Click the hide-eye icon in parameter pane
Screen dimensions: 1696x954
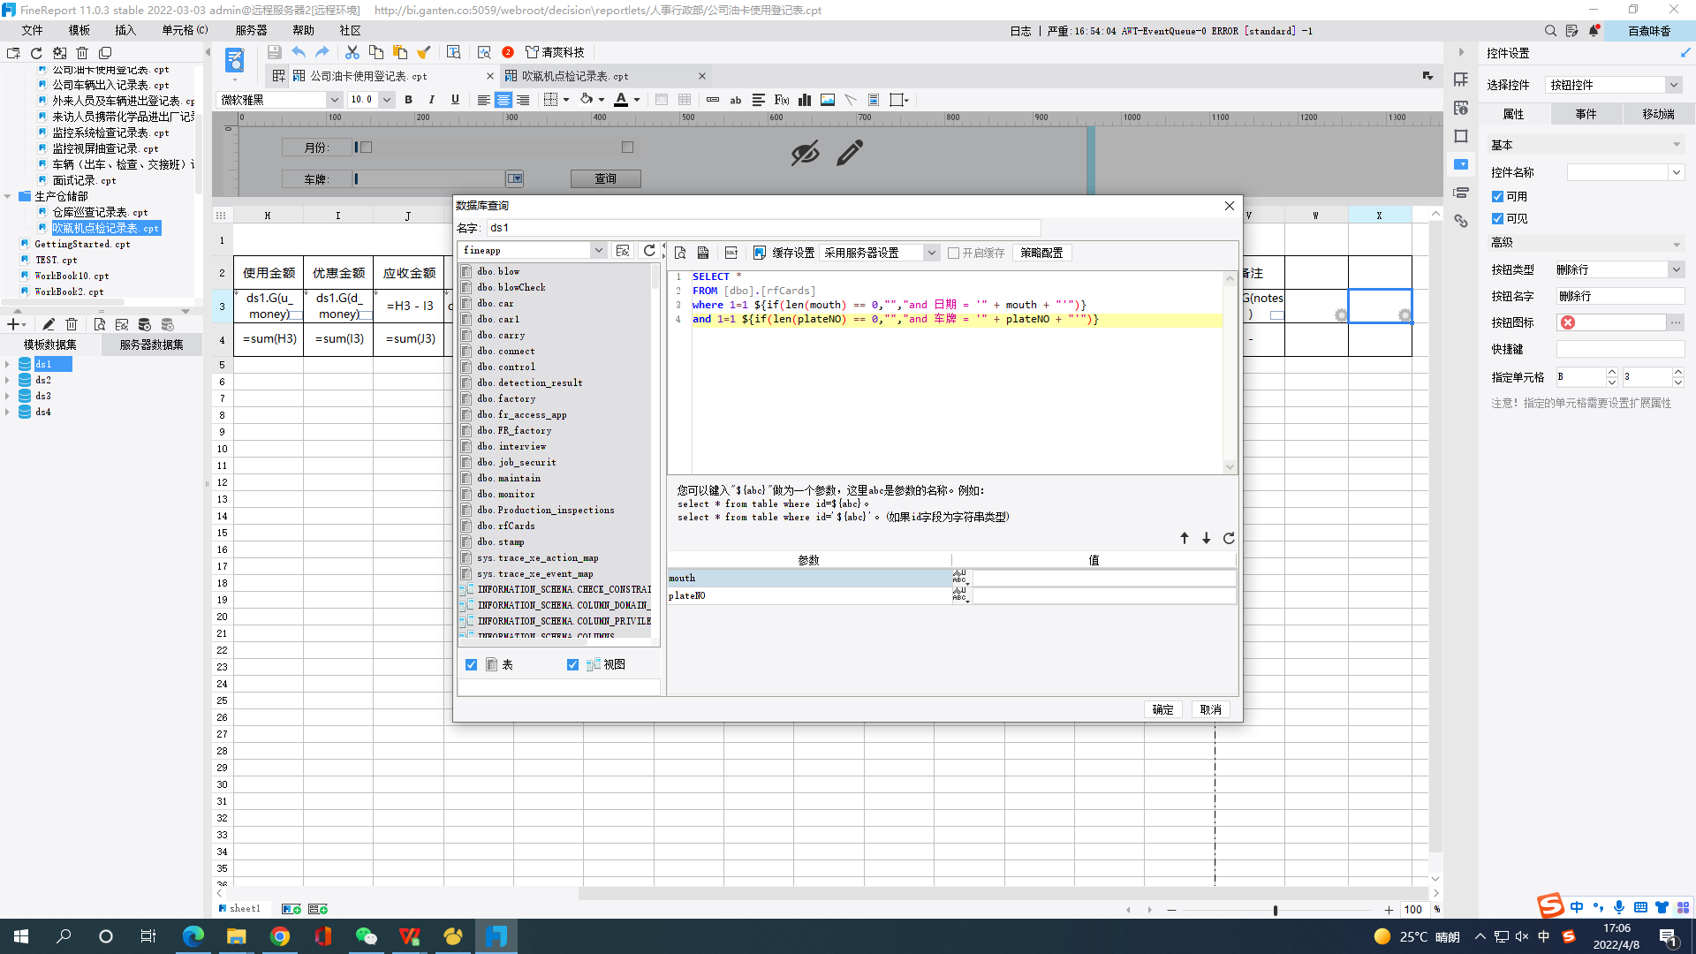[x=805, y=153]
